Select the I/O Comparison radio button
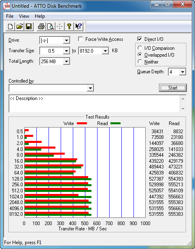195x249 pixels. point(140,48)
